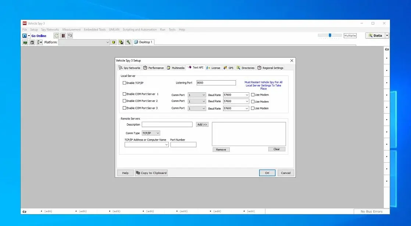Image resolution: width=411 pixels, height=226 pixels.
Task: Click the refresh arrow icon on the toolbar
Action: point(56,36)
